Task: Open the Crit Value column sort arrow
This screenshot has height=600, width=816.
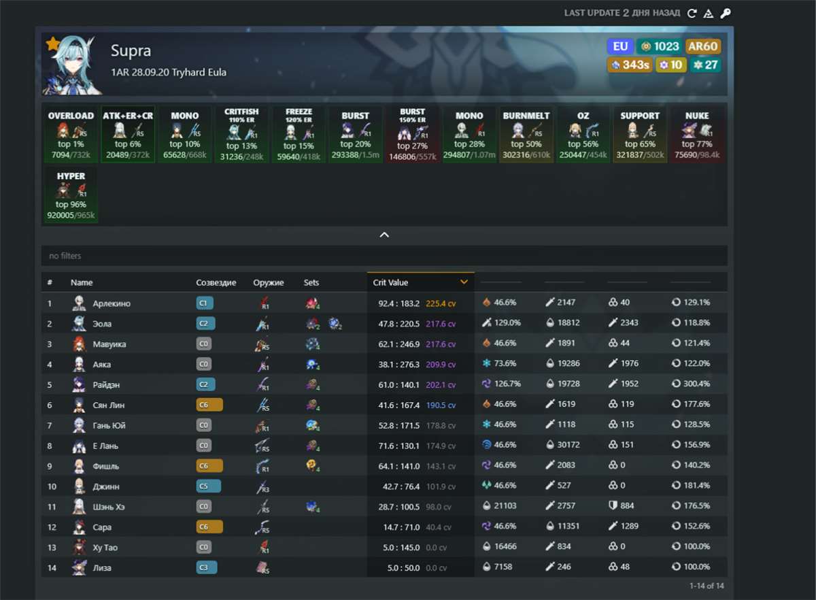Action: (x=464, y=282)
